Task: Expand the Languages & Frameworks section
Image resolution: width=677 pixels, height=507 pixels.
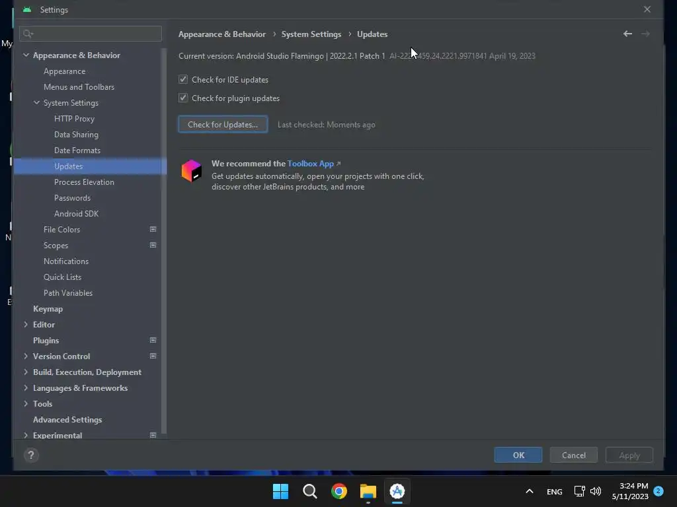Action: [x=26, y=388]
